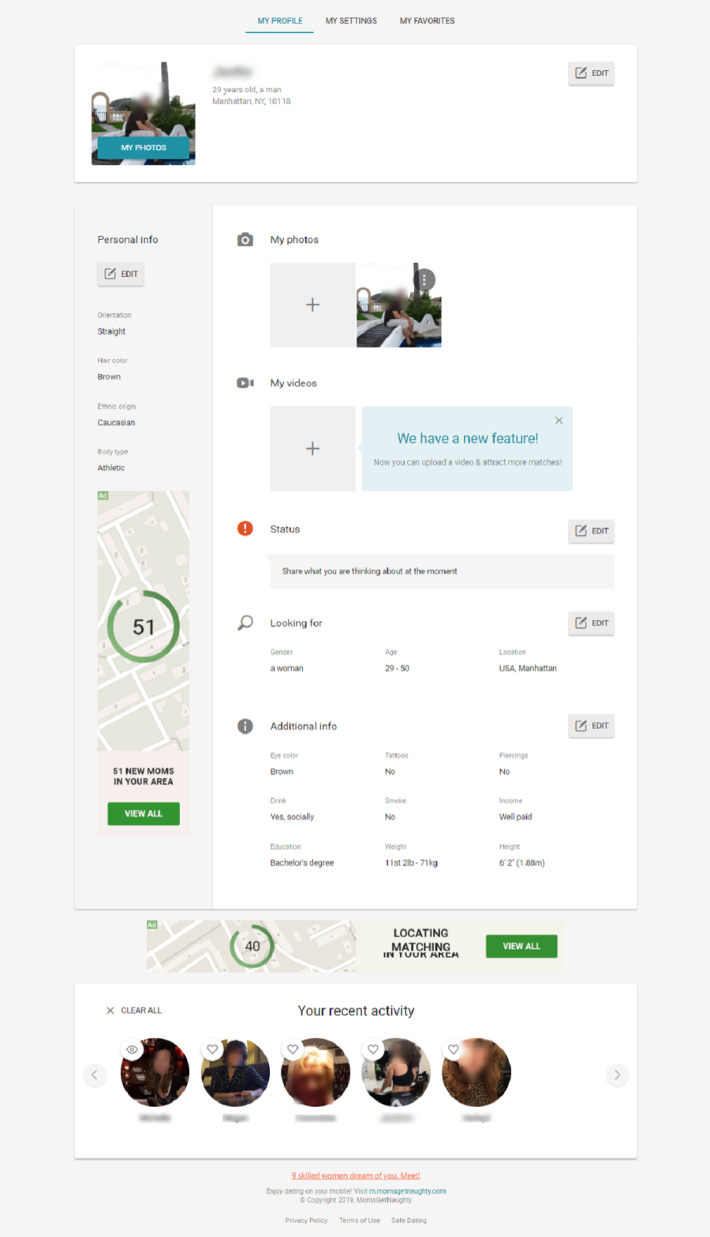Click eye icon on first activity profile
Screen dimensions: 710x1237
tap(132, 1049)
